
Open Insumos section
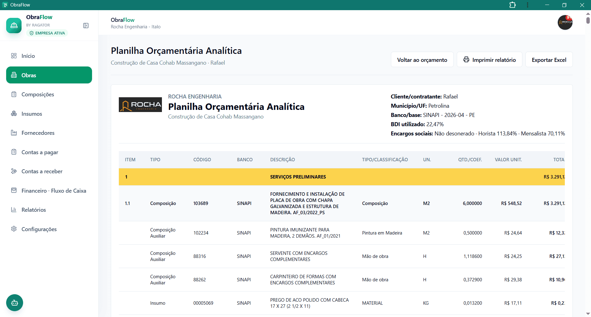pyautogui.click(x=49, y=114)
